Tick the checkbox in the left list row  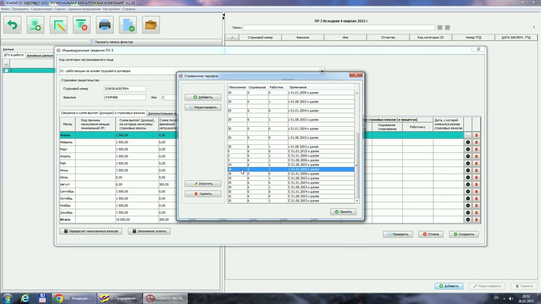coord(6,71)
